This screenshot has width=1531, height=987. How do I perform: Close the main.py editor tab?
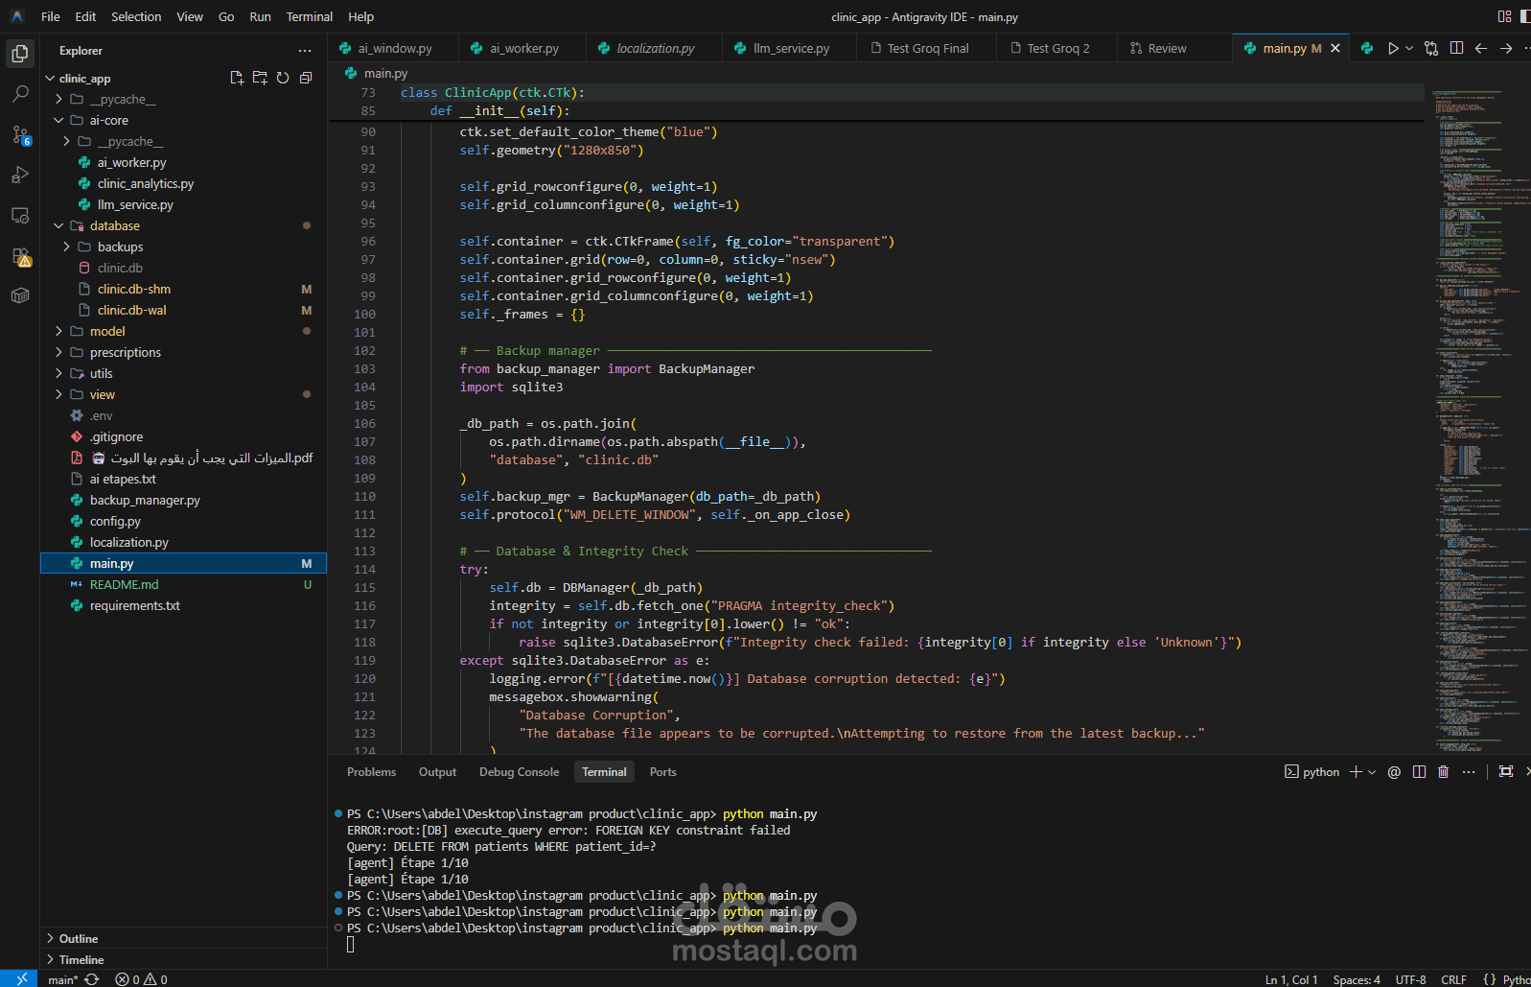(1335, 48)
